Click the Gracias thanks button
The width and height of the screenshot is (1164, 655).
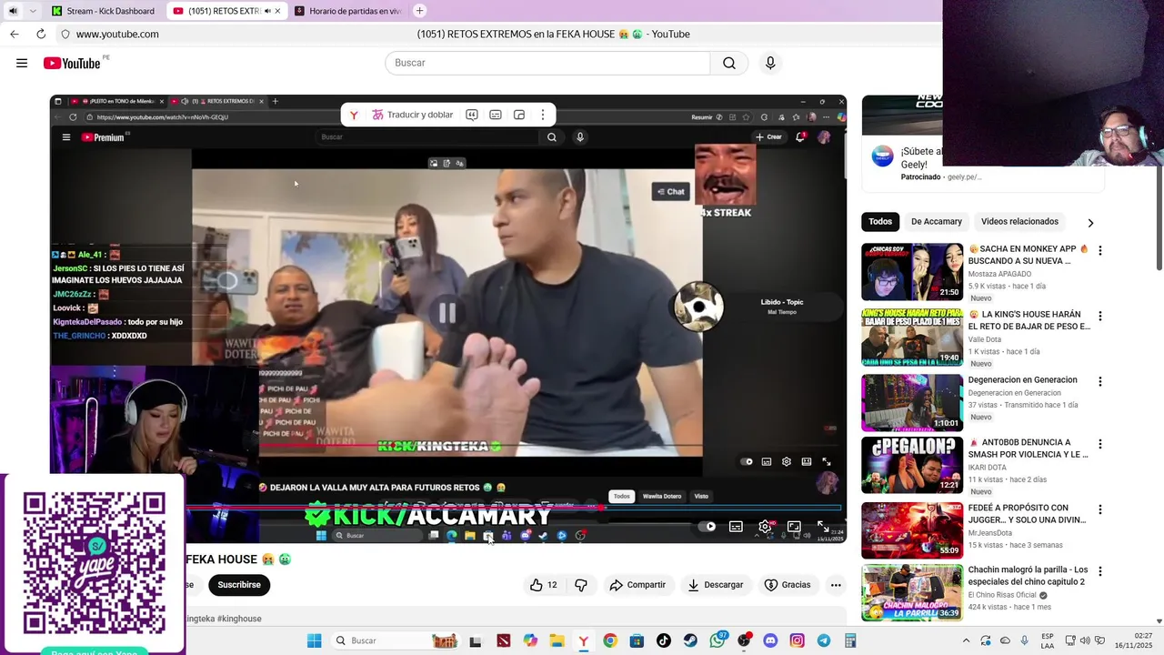pos(787,585)
